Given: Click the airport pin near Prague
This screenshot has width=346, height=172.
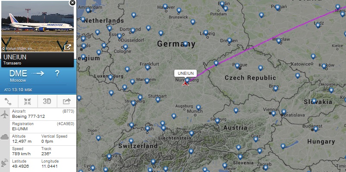Looking at the screenshot, I should click(x=237, y=65).
